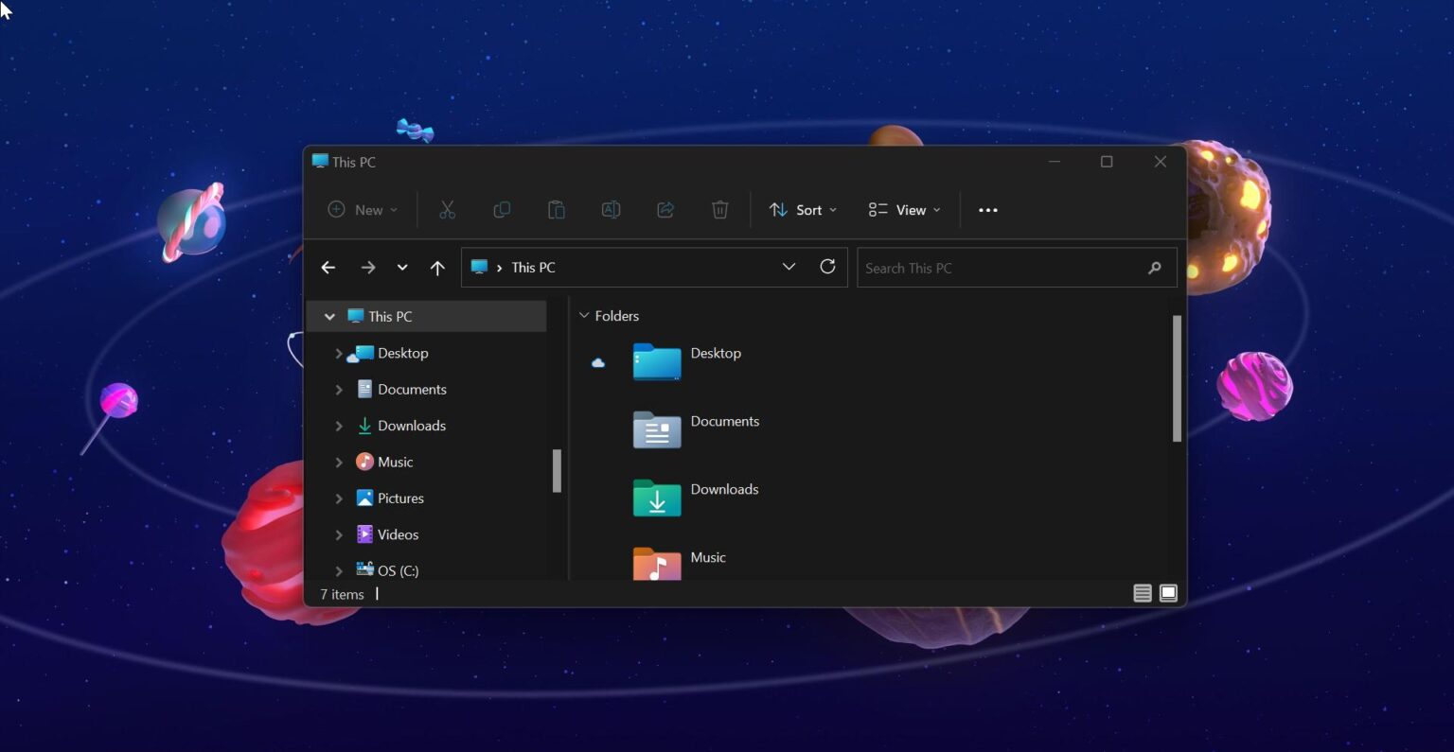The height and width of the screenshot is (752, 1454).
Task: Click the back navigation arrow
Action: (x=328, y=267)
